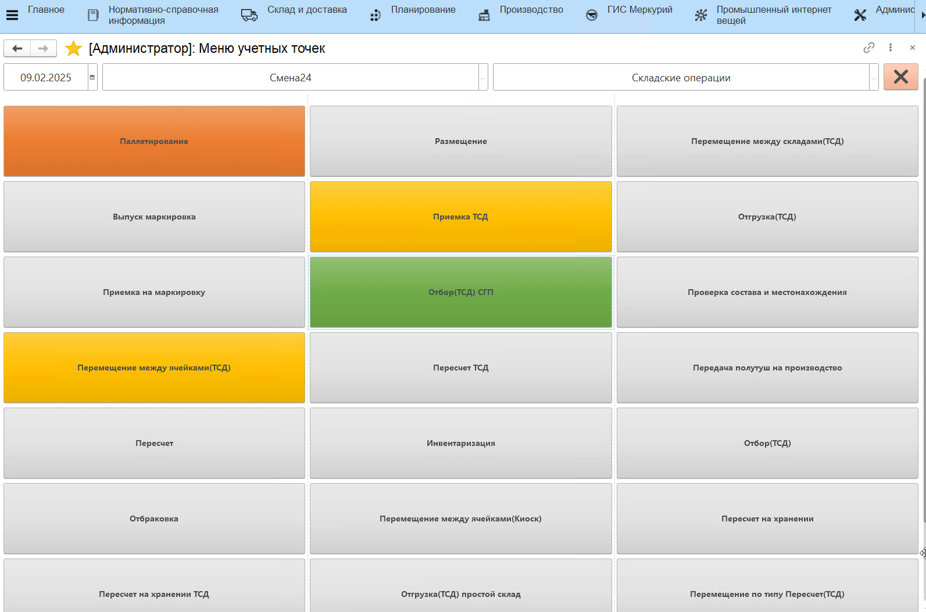926x612 pixels.
Task: Select yellow Приемка ТСД tile
Action: [x=460, y=217]
